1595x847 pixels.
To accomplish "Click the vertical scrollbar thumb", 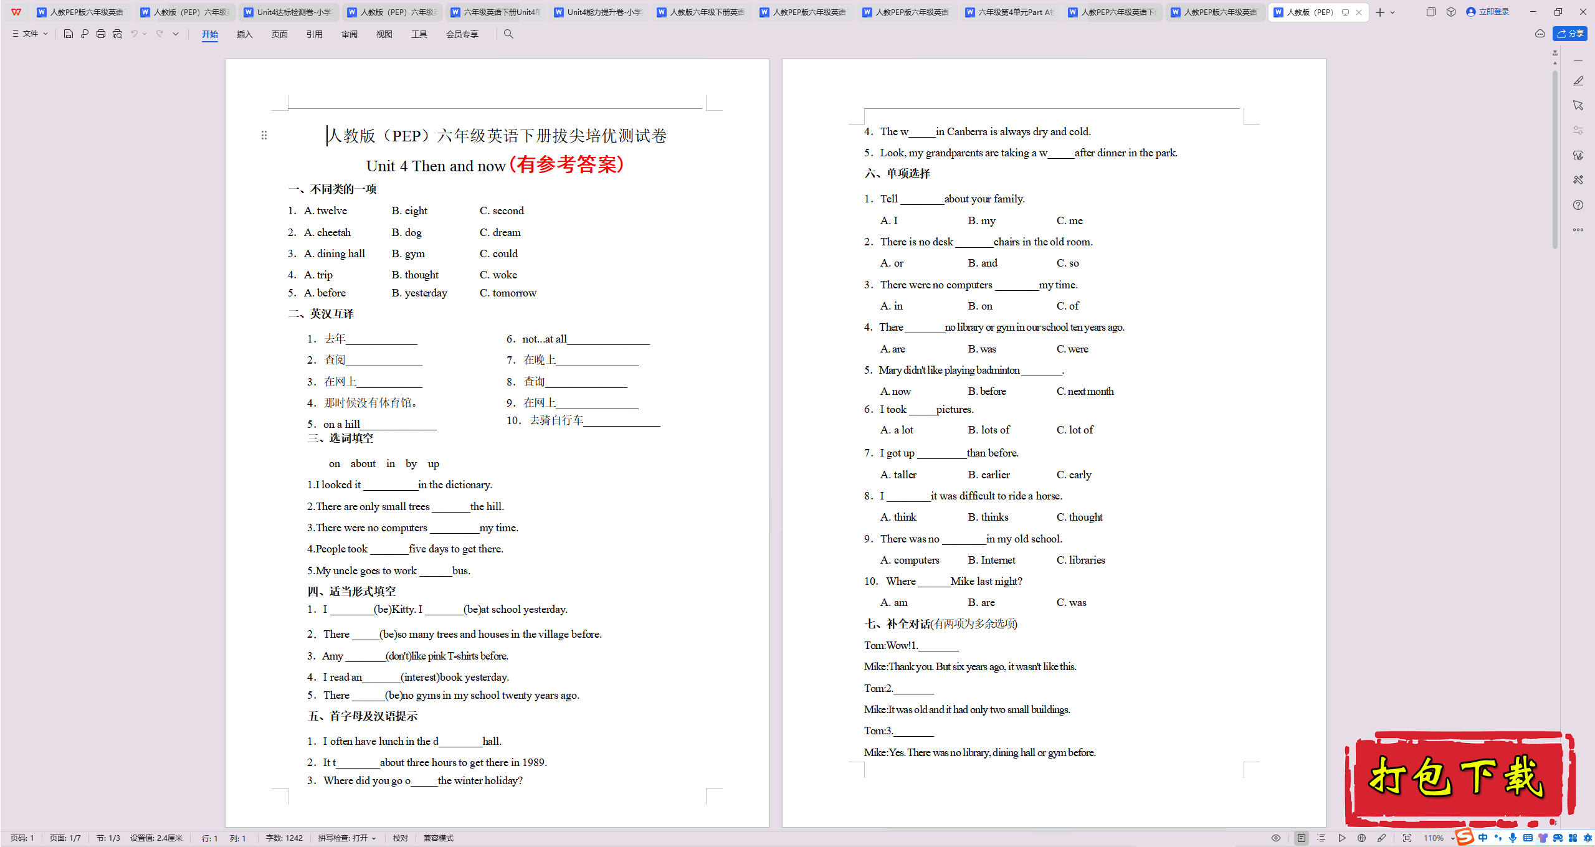I will pos(1555,159).
